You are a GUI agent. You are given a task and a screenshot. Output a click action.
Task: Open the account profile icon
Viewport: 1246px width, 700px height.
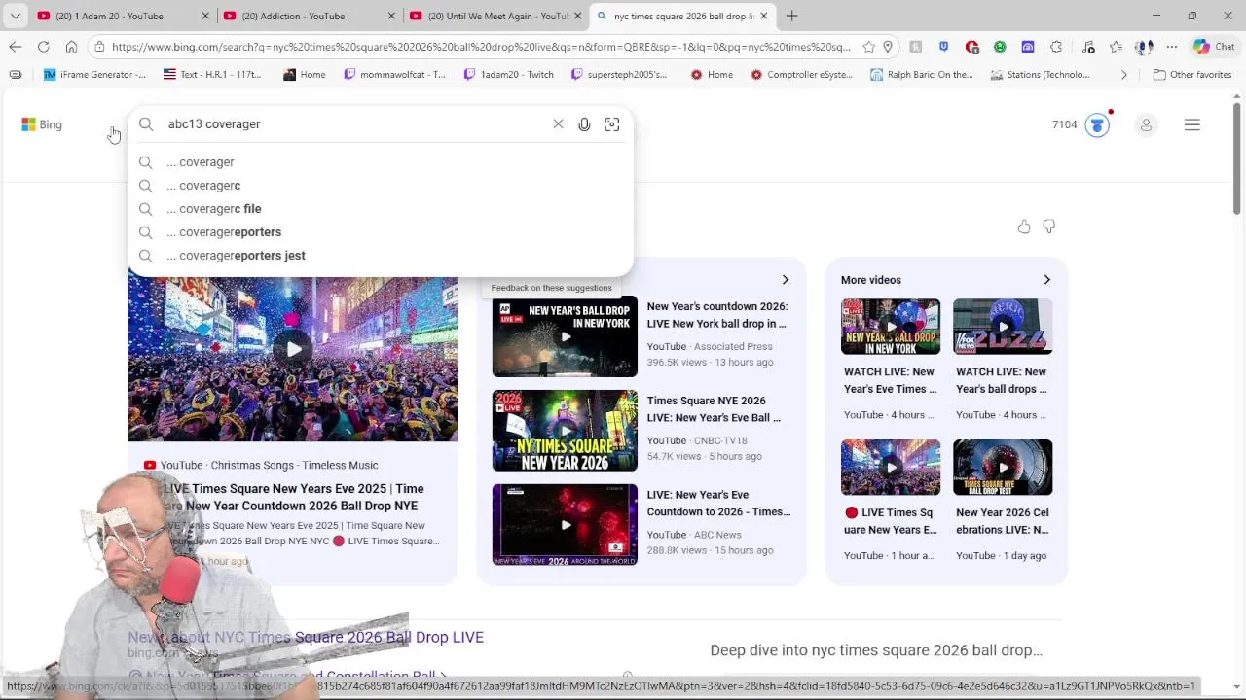1146,124
